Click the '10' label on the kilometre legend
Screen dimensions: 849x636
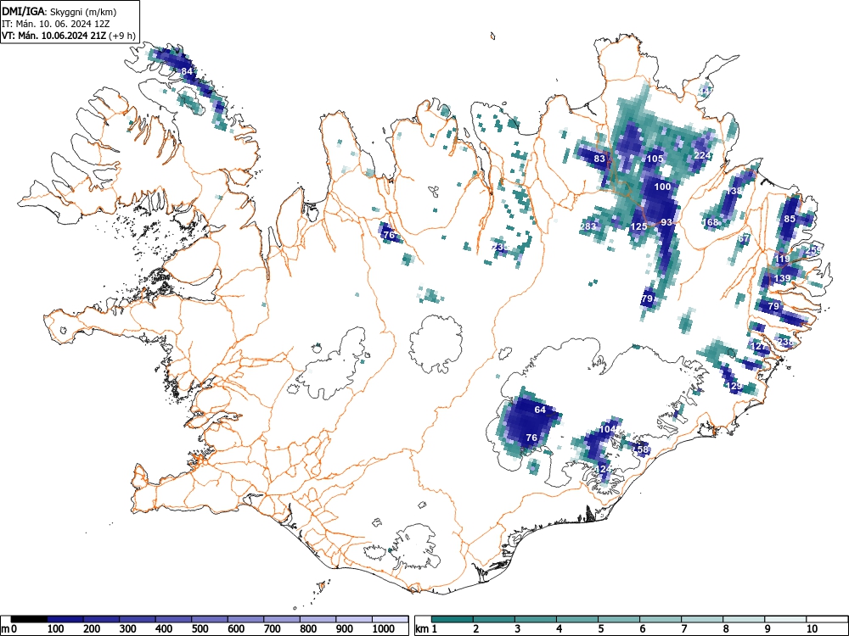812,629
